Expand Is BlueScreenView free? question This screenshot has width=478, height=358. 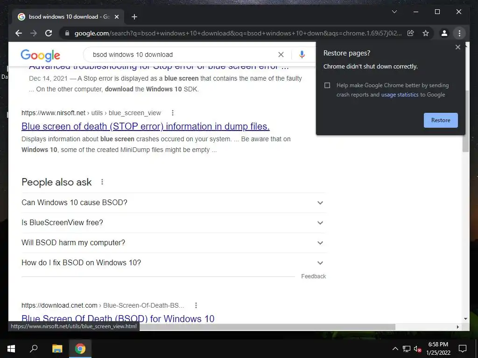point(173,223)
